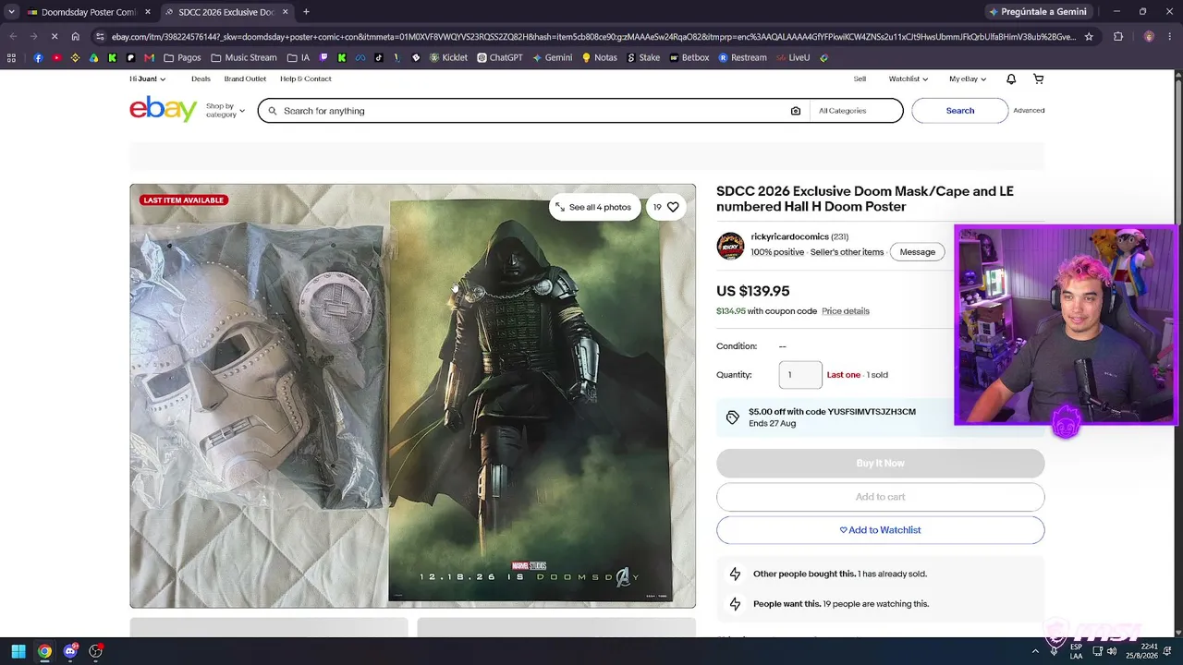Open Discord from the taskbar
The image size is (1183, 665).
click(x=70, y=651)
